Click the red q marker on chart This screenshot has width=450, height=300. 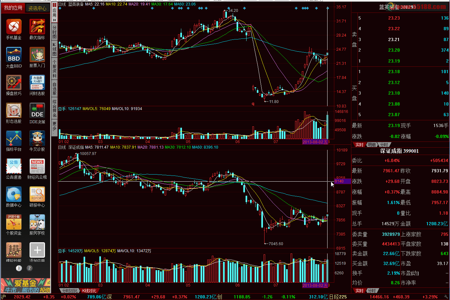coord(253,104)
